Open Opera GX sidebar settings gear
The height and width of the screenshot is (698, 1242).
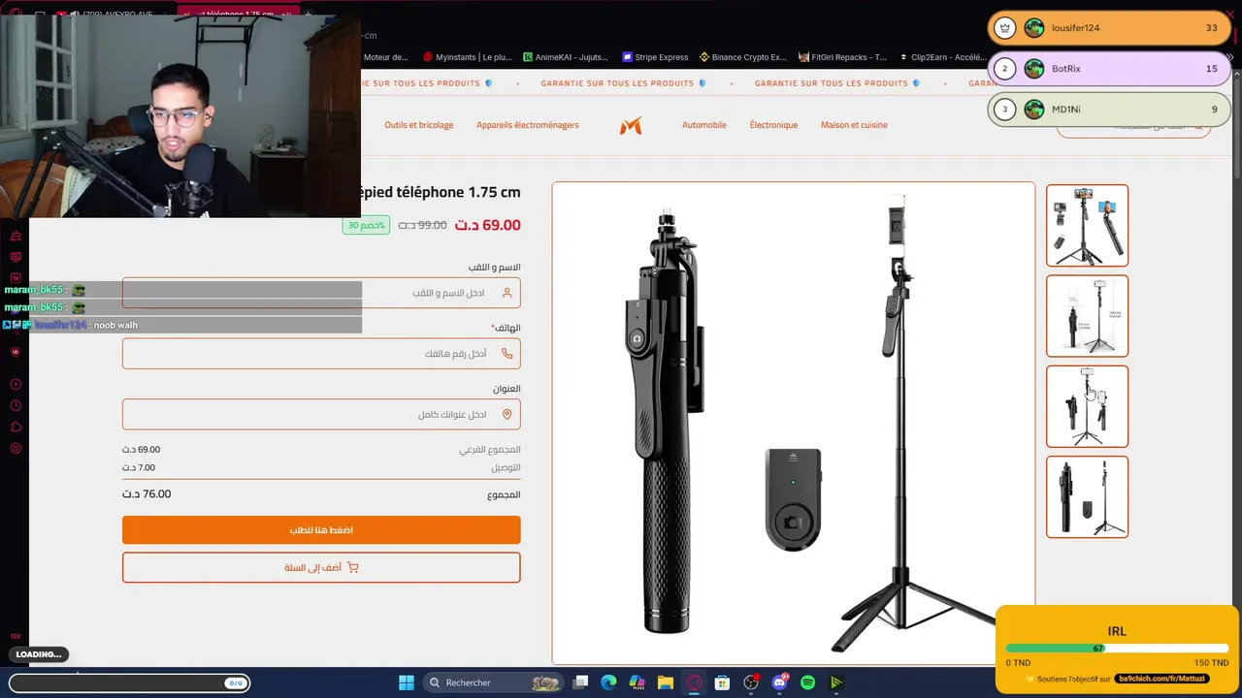click(x=16, y=448)
